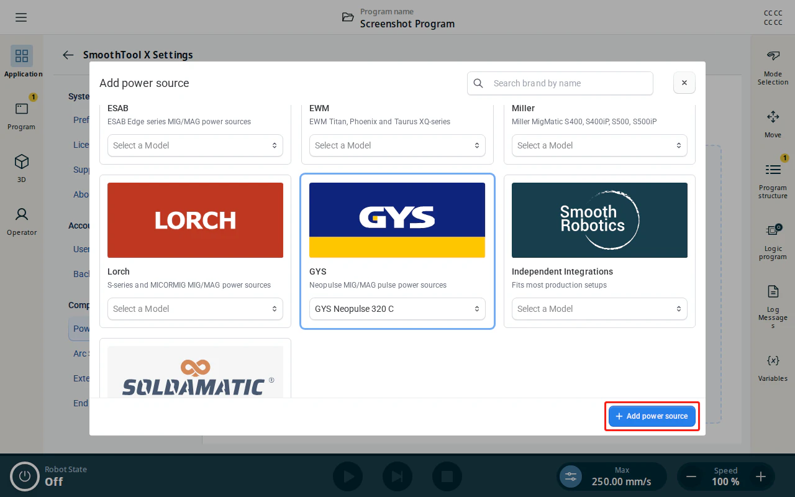Image resolution: width=795 pixels, height=497 pixels.
Task: Click the 'Miller MigMatic S400' description text
Action: tap(584, 122)
